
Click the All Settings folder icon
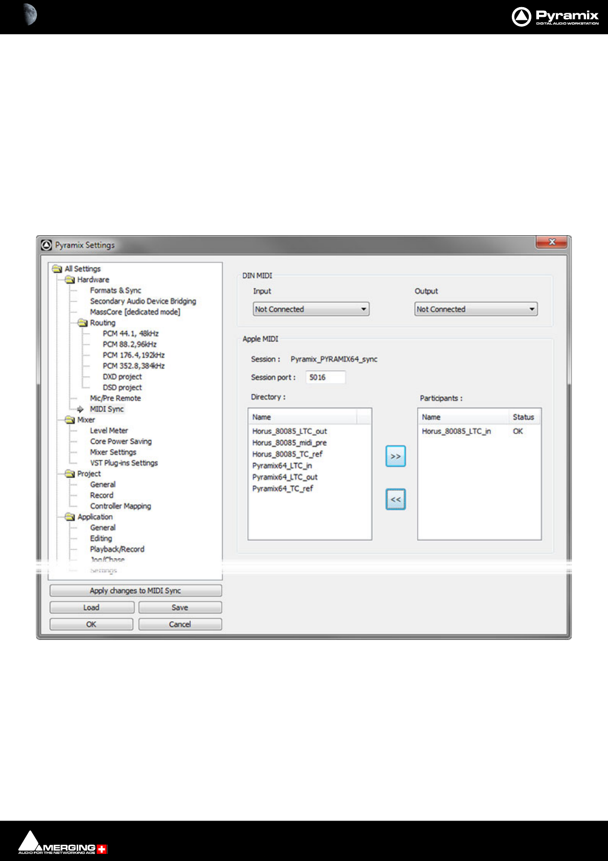(57, 269)
